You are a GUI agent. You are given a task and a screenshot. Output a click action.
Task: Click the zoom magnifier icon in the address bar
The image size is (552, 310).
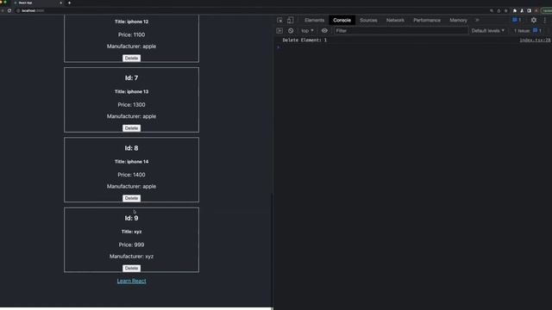492,11
